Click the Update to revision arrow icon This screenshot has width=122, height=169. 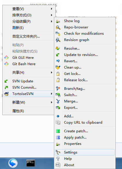(x=58, y=55)
